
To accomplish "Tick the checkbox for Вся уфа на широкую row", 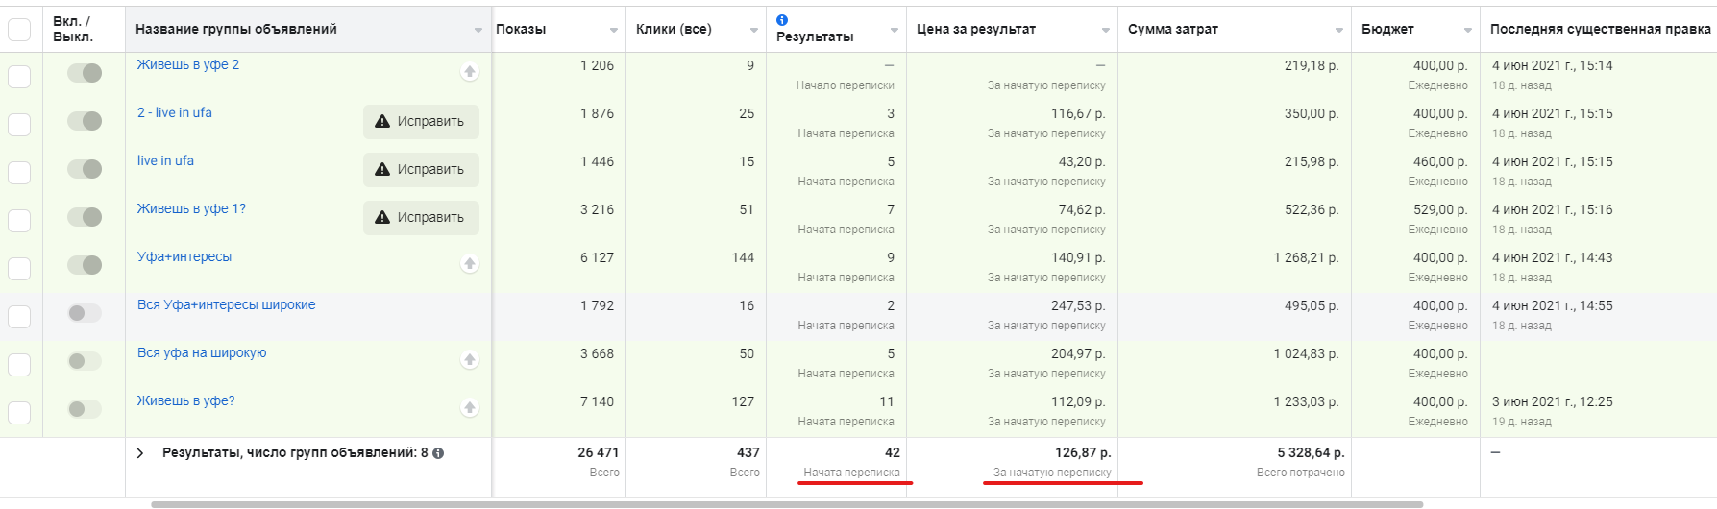I will click(x=19, y=365).
